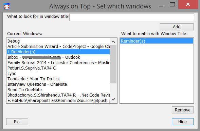Click the Always on Top app icon
Image resolution: width=200 pixels, height=131 pixels.
pyautogui.click(x=7, y=6)
